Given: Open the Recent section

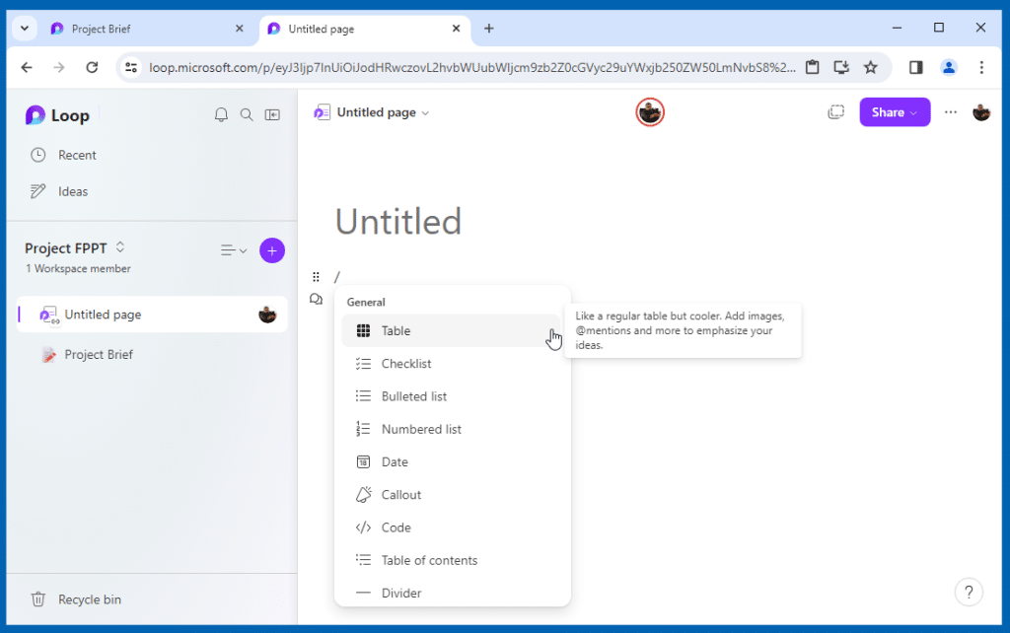Looking at the screenshot, I should point(77,155).
